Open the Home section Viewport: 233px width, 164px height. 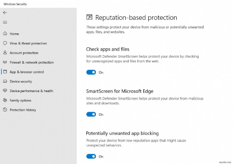pyautogui.click(x=14, y=34)
